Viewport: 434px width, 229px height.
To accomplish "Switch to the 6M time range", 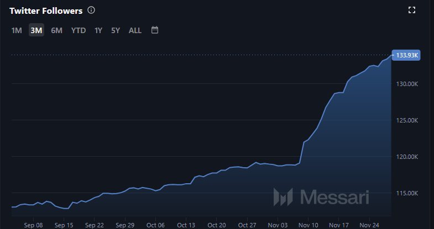I will (56, 30).
